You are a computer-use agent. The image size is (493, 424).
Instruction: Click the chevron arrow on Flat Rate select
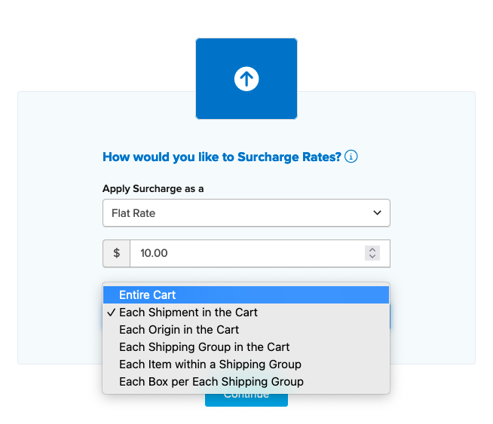pos(377,213)
